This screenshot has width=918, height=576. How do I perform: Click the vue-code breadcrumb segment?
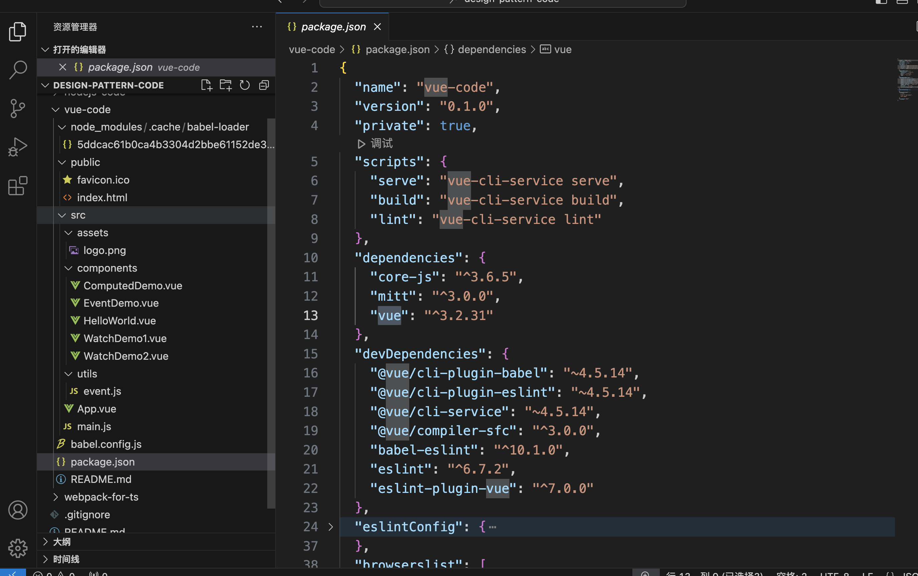[x=312, y=49]
